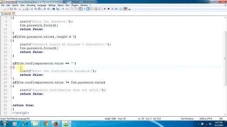Show hidden system tray icons arrow
Viewport: 227px width, 127px height.
coord(198,124)
